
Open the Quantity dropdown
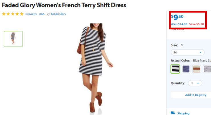(195, 83)
